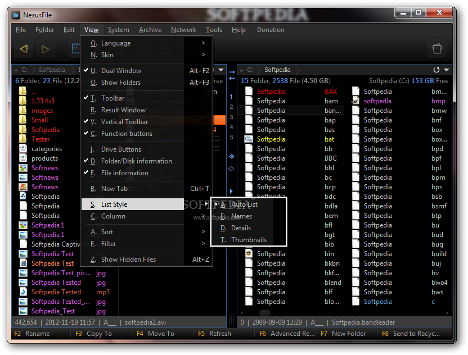Image resolution: width=468 pixels, height=355 pixels.
Task: Click the Softpedia_Test jpg image icon
Action: [23, 311]
